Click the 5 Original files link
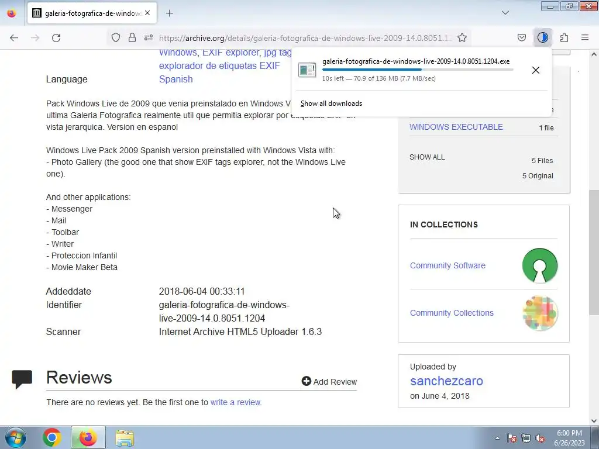The width and height of the screenshot is (599, 449). (x=538, y=175)
